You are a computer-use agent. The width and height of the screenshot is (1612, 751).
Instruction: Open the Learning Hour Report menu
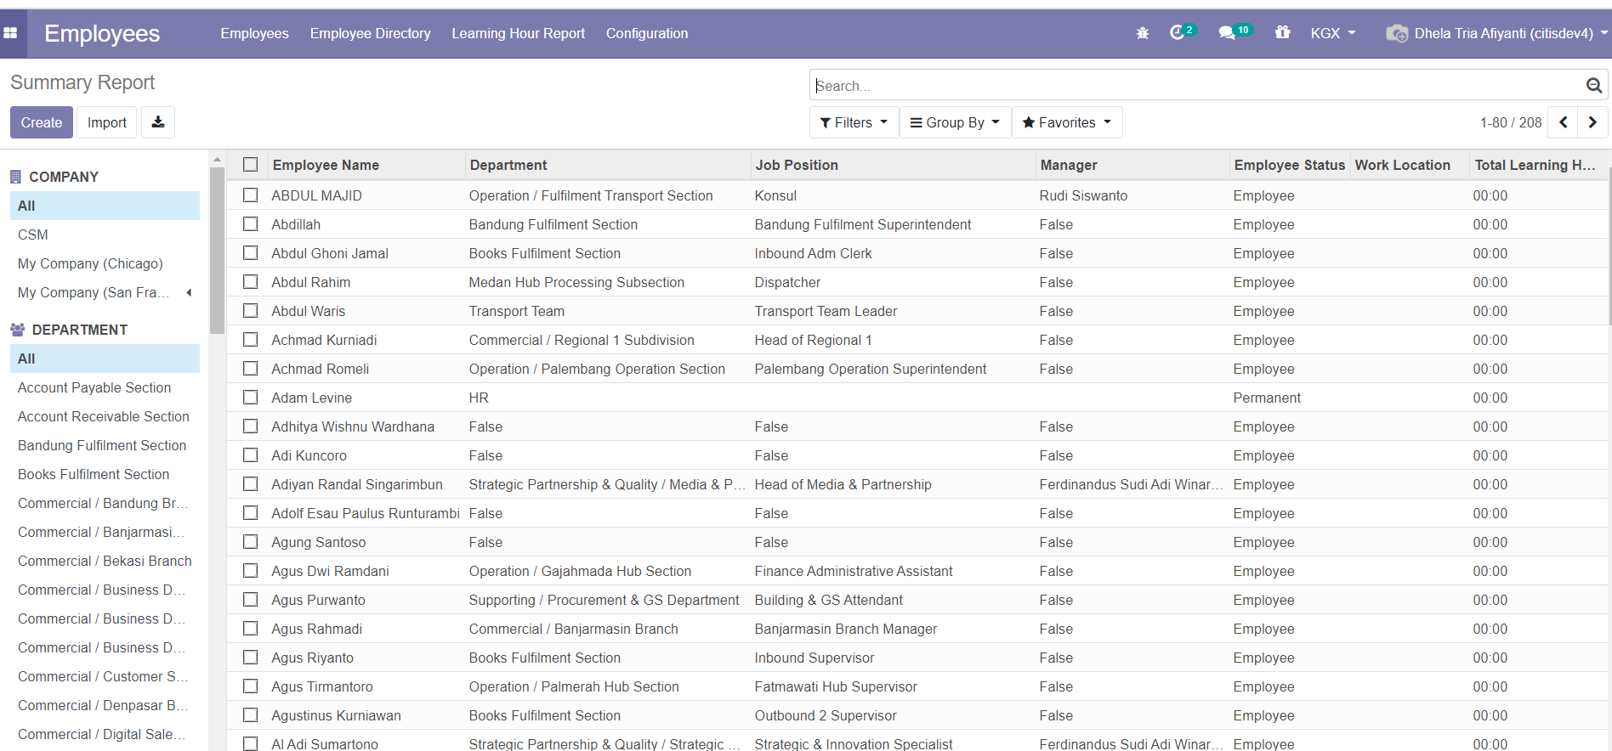tap(519, 33)
